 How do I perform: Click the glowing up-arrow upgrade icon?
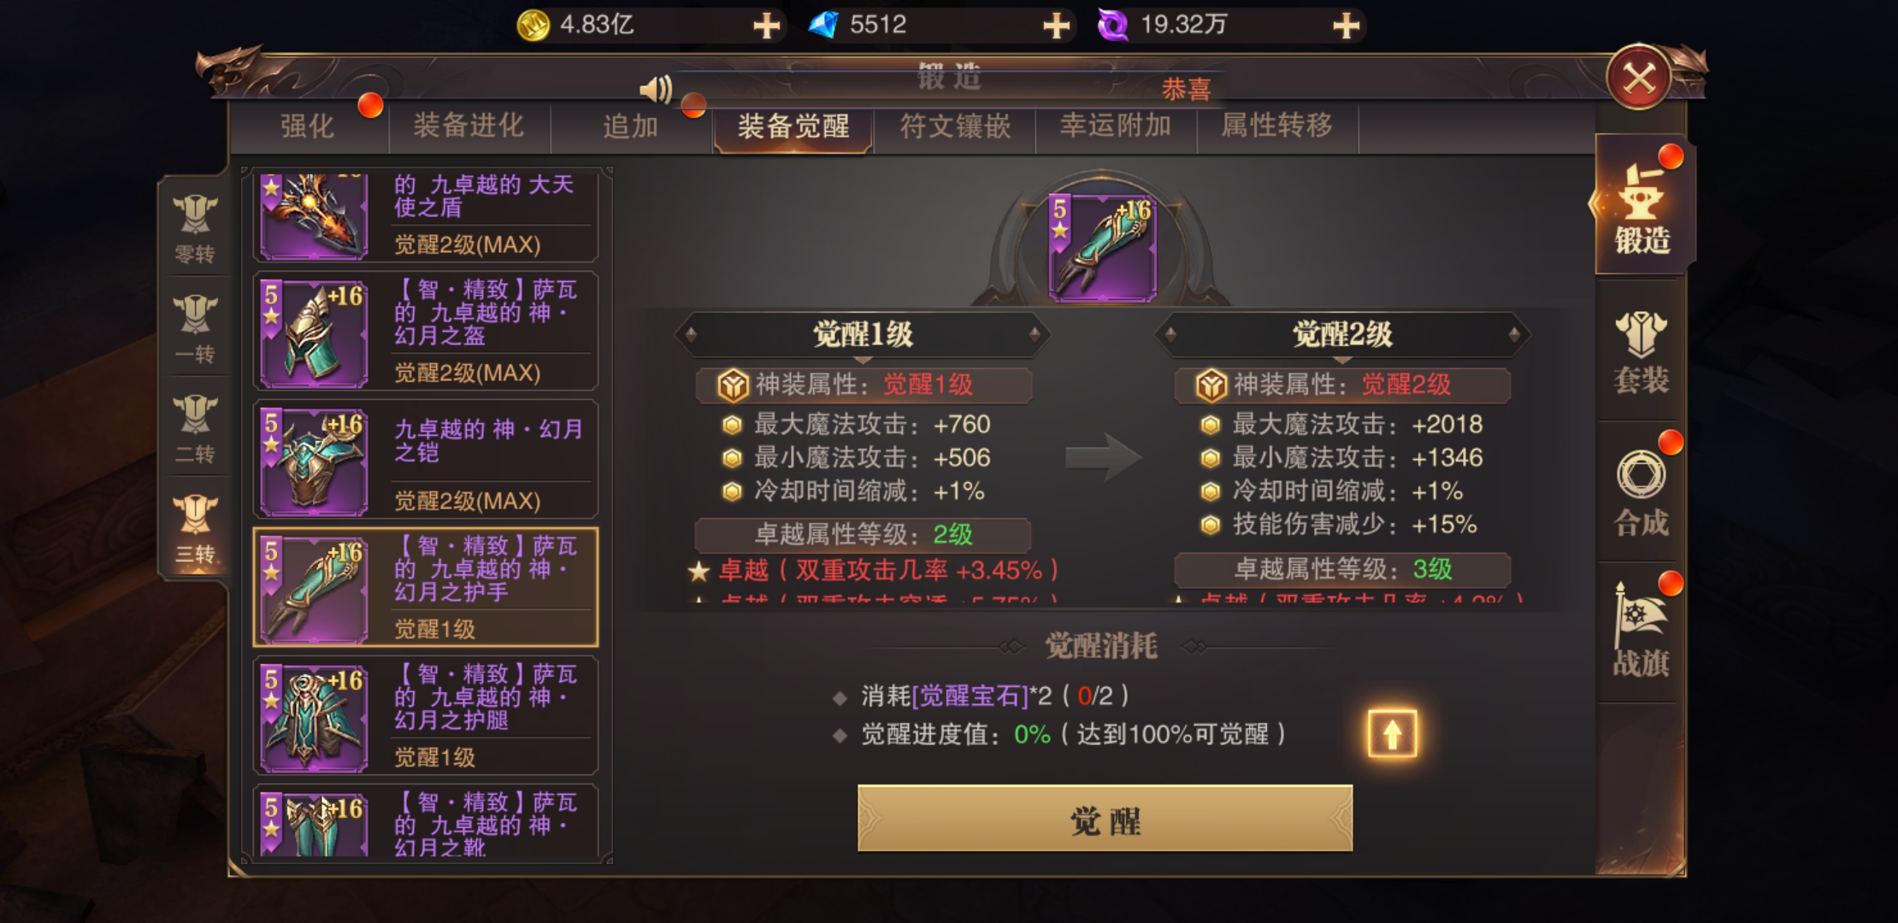[x=1392, y=733]
